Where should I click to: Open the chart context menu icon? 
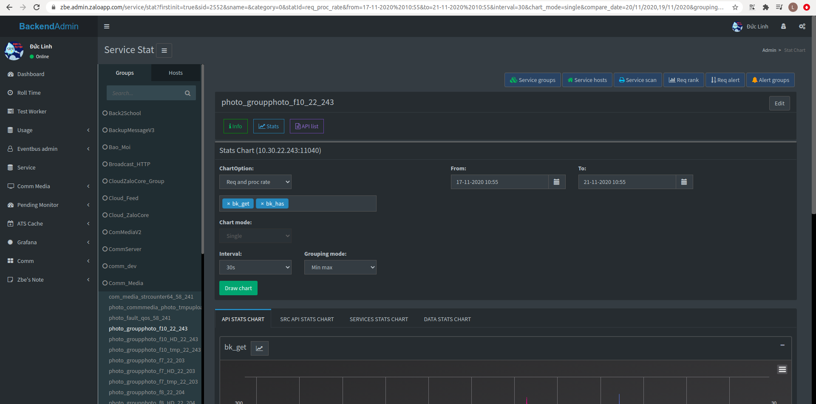tap(782, 370)
